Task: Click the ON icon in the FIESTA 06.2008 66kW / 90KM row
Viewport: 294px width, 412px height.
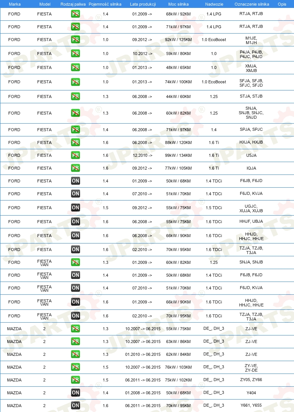Action: [x=76, y=236]
